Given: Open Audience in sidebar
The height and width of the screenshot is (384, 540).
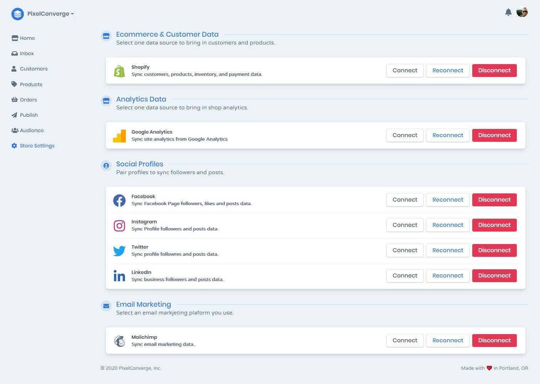Looking at the screenshot, I should click(27, 130).
